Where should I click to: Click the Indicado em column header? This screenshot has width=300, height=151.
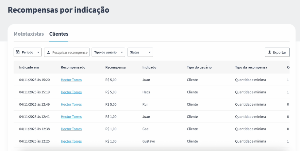(29, 67)
